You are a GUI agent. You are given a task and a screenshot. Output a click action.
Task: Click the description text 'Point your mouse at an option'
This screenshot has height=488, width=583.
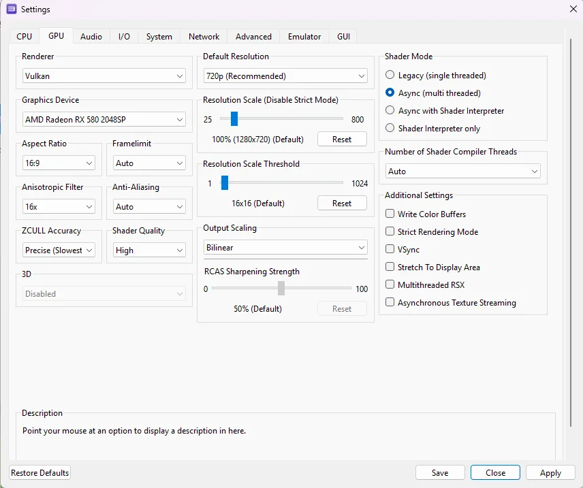click(x=134, y=431)
